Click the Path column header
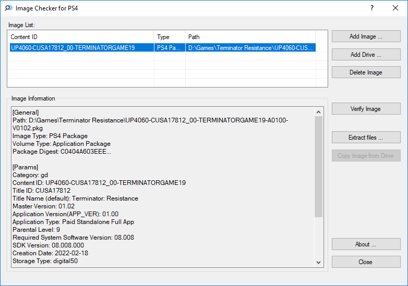Image resolution: width=408 pixels, height=286 pixels. [x=250, y=37]
